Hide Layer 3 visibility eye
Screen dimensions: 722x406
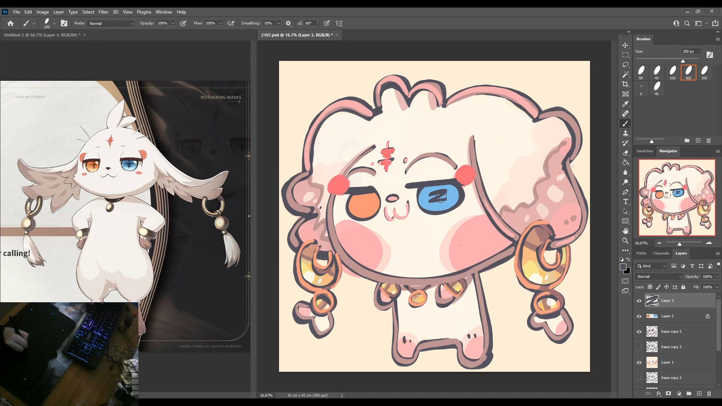click(x=639, y=301)
